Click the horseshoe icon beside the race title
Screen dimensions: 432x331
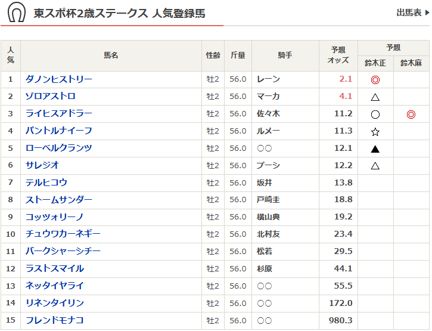click(x=17, y=13)
